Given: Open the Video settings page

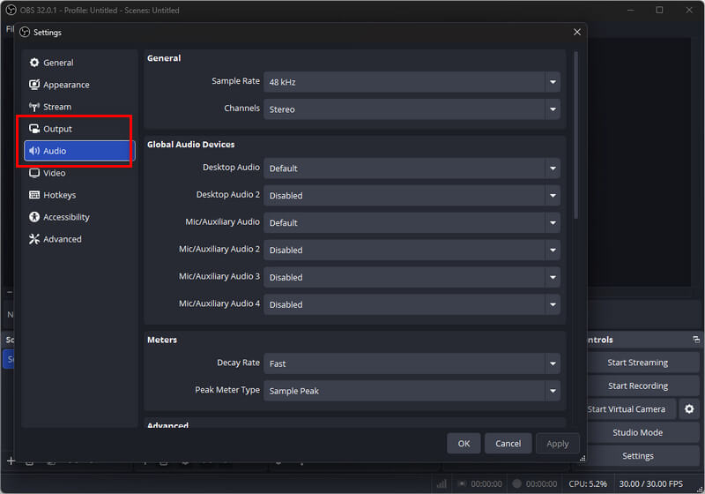Looking at the screenshot, I should point(79,173).
